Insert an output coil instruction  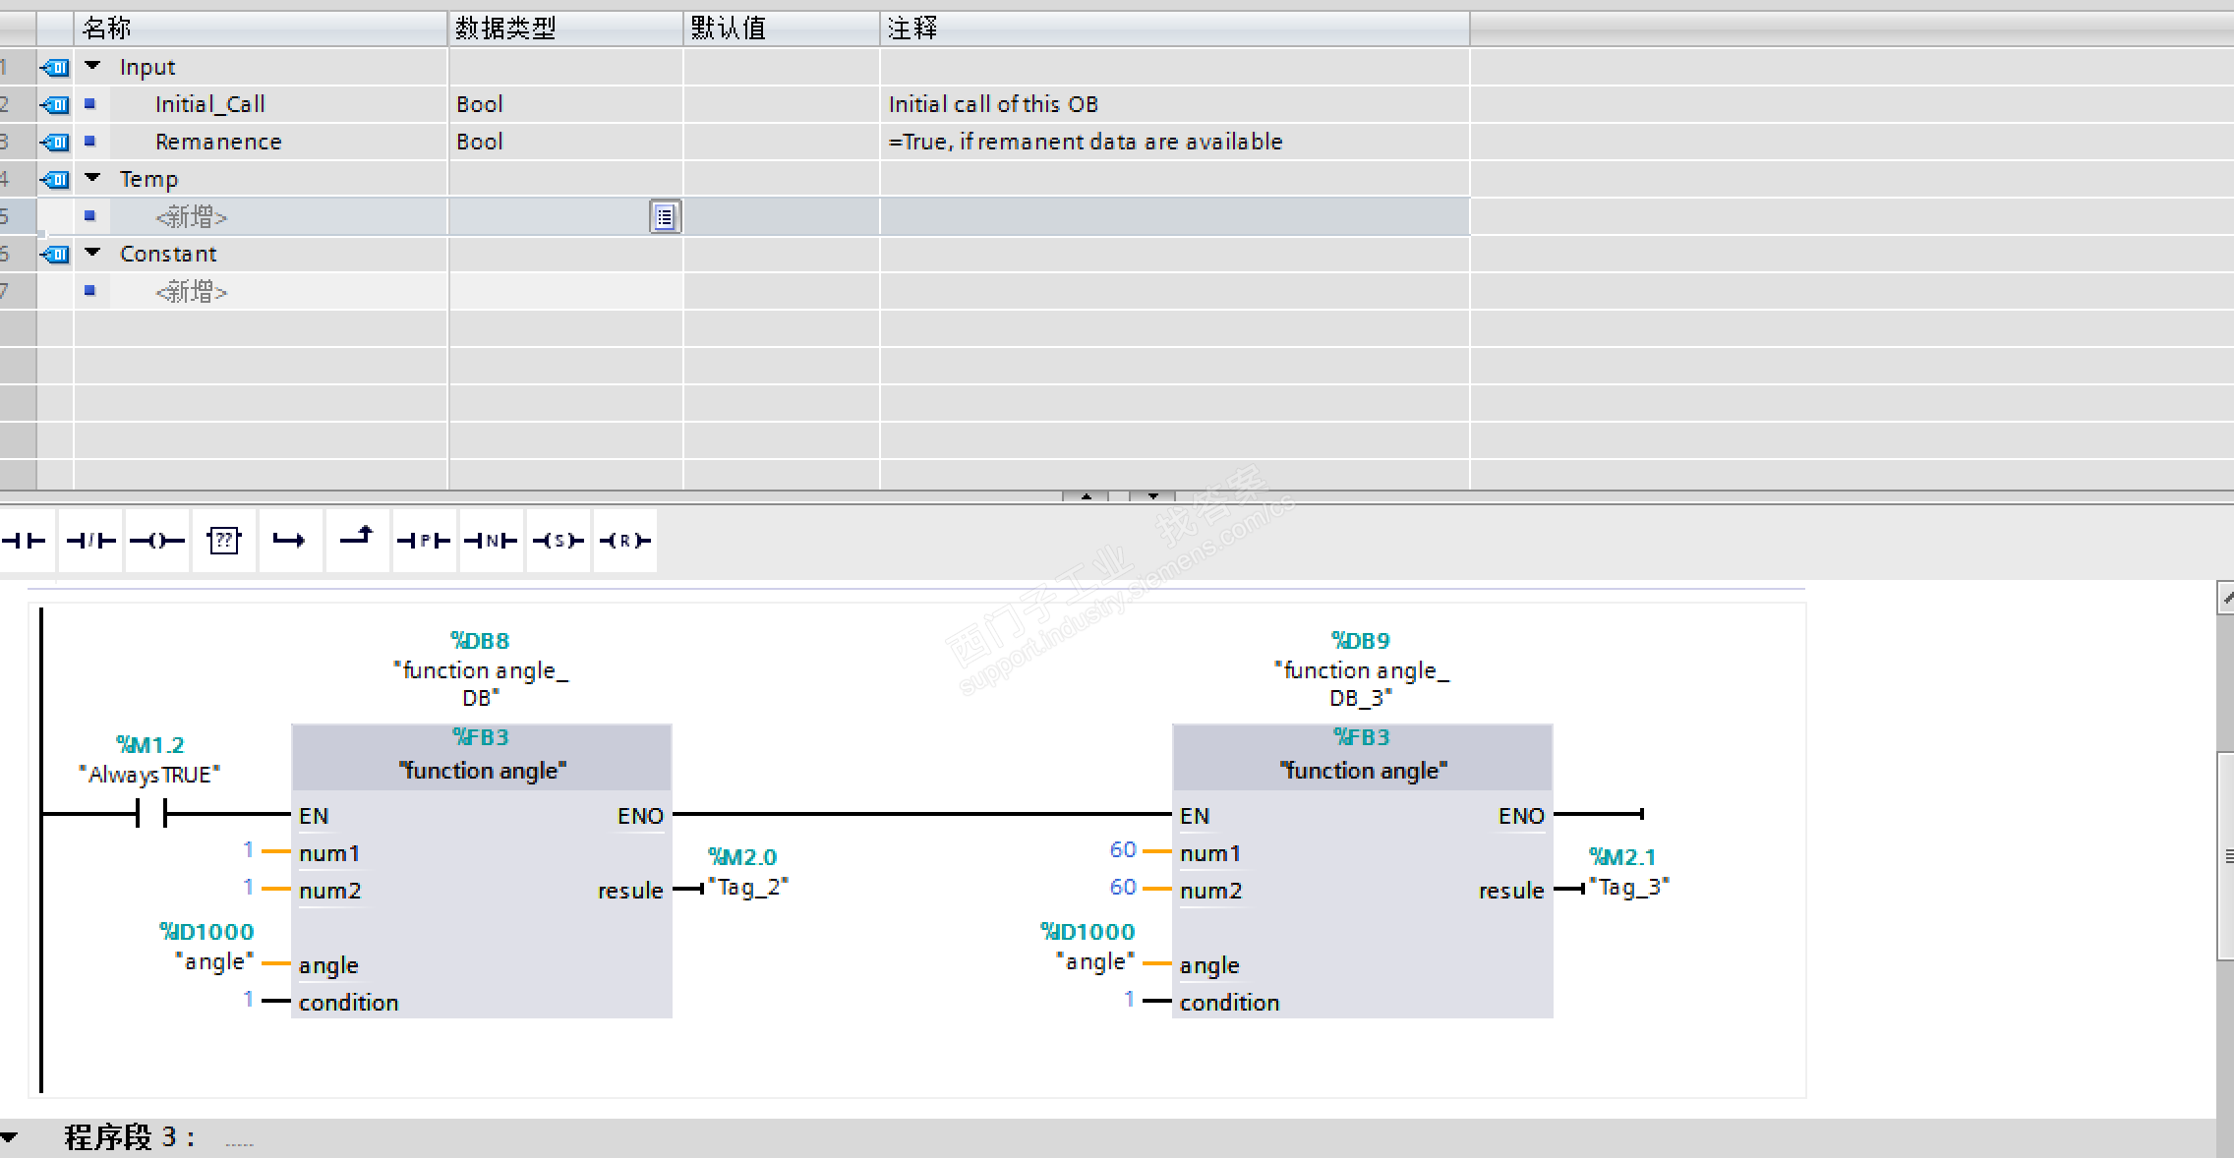(157, 540)
